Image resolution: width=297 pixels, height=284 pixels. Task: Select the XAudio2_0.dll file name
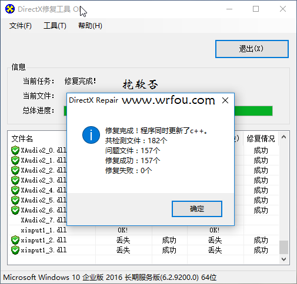pyautogui.click(x=44, y=150)
